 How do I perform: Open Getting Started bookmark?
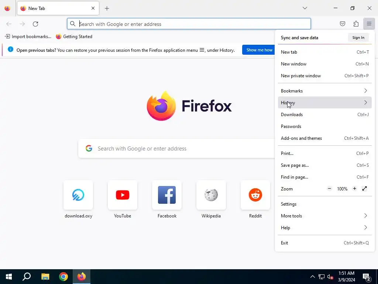[74, 37]
